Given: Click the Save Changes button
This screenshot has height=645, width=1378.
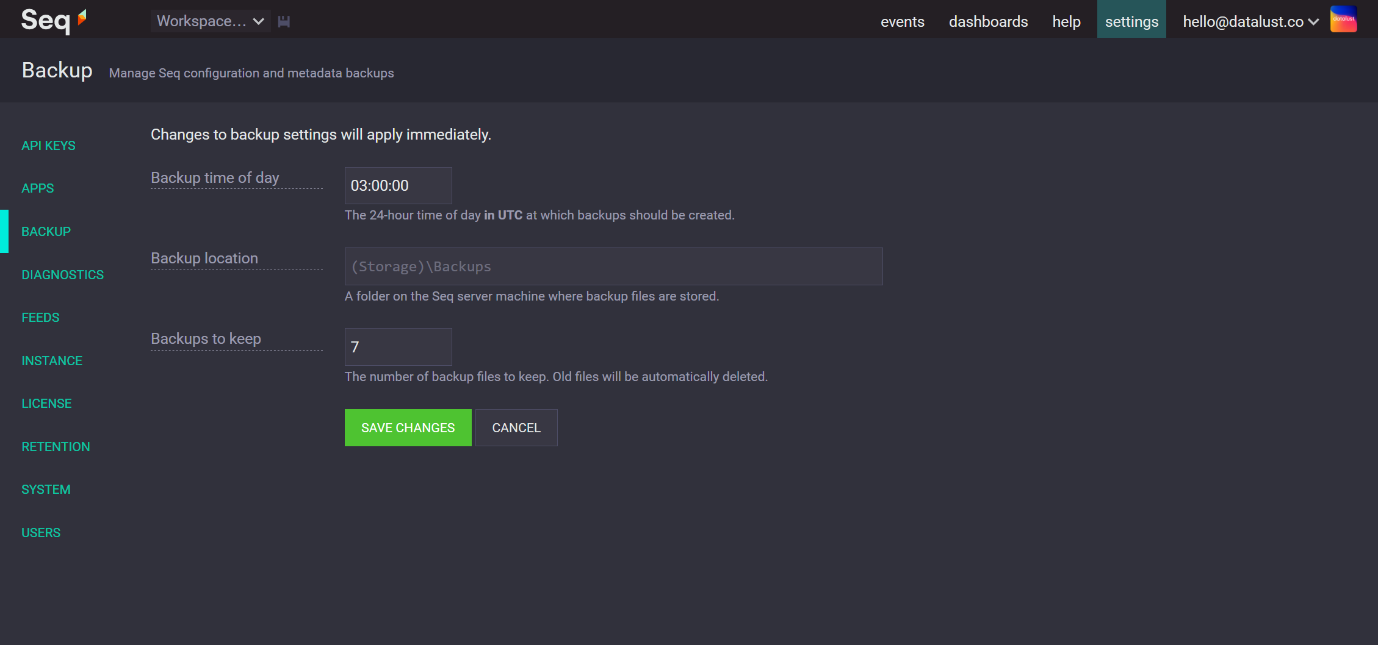Looking at the screenshot, I should click(408, 427).
